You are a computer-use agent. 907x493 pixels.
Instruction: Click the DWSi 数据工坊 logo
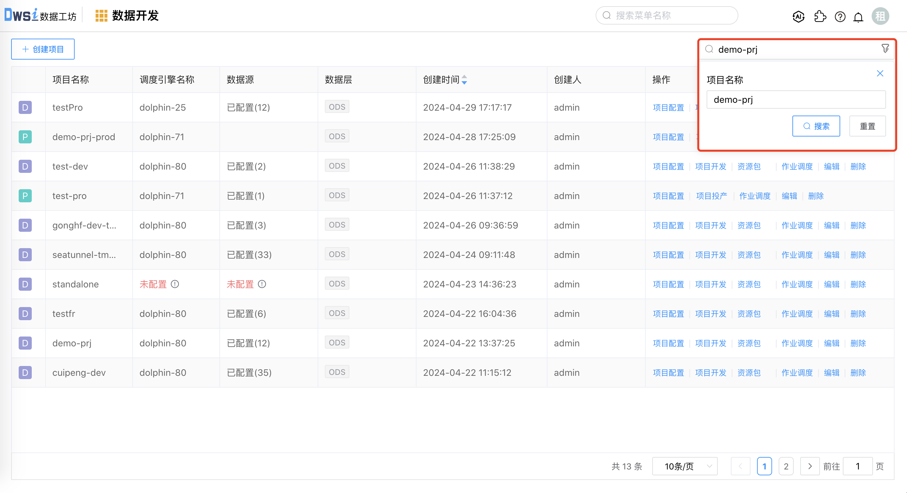tap(40, 15)
